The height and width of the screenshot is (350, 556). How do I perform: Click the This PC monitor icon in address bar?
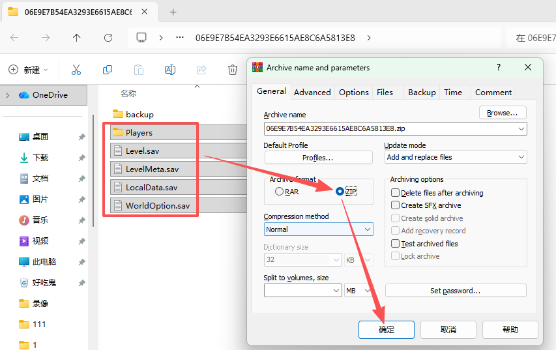click(x=141, y=38)
